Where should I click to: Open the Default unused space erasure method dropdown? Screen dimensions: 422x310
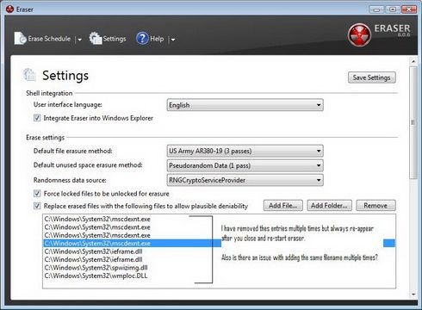[x=245, y=165]
